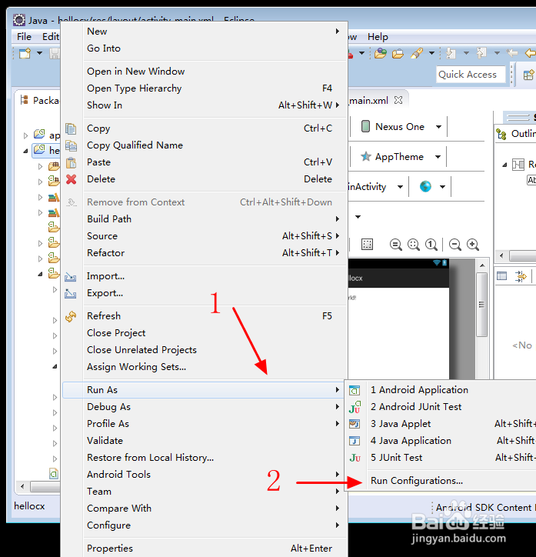Run as 1 Android Application
Screen dimensions: 536x557
coord(441,390)
